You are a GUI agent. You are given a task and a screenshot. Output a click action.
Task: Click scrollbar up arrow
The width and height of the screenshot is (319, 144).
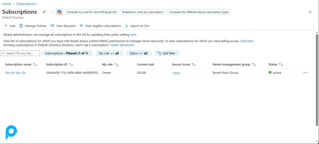pyautogui.click(x=317, y=32)
